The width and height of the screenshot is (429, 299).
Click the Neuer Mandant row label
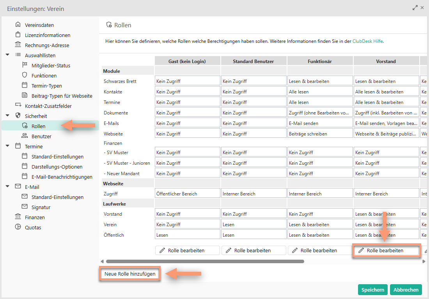click(121, 173)
